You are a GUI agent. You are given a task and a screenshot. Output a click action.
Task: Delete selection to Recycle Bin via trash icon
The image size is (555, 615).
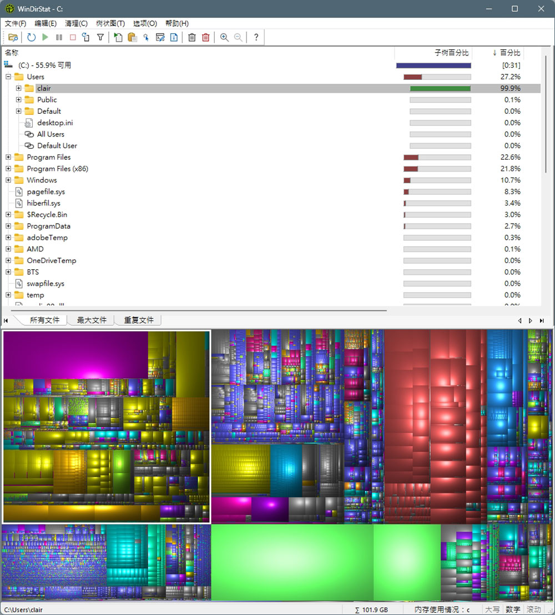[191, 37]
